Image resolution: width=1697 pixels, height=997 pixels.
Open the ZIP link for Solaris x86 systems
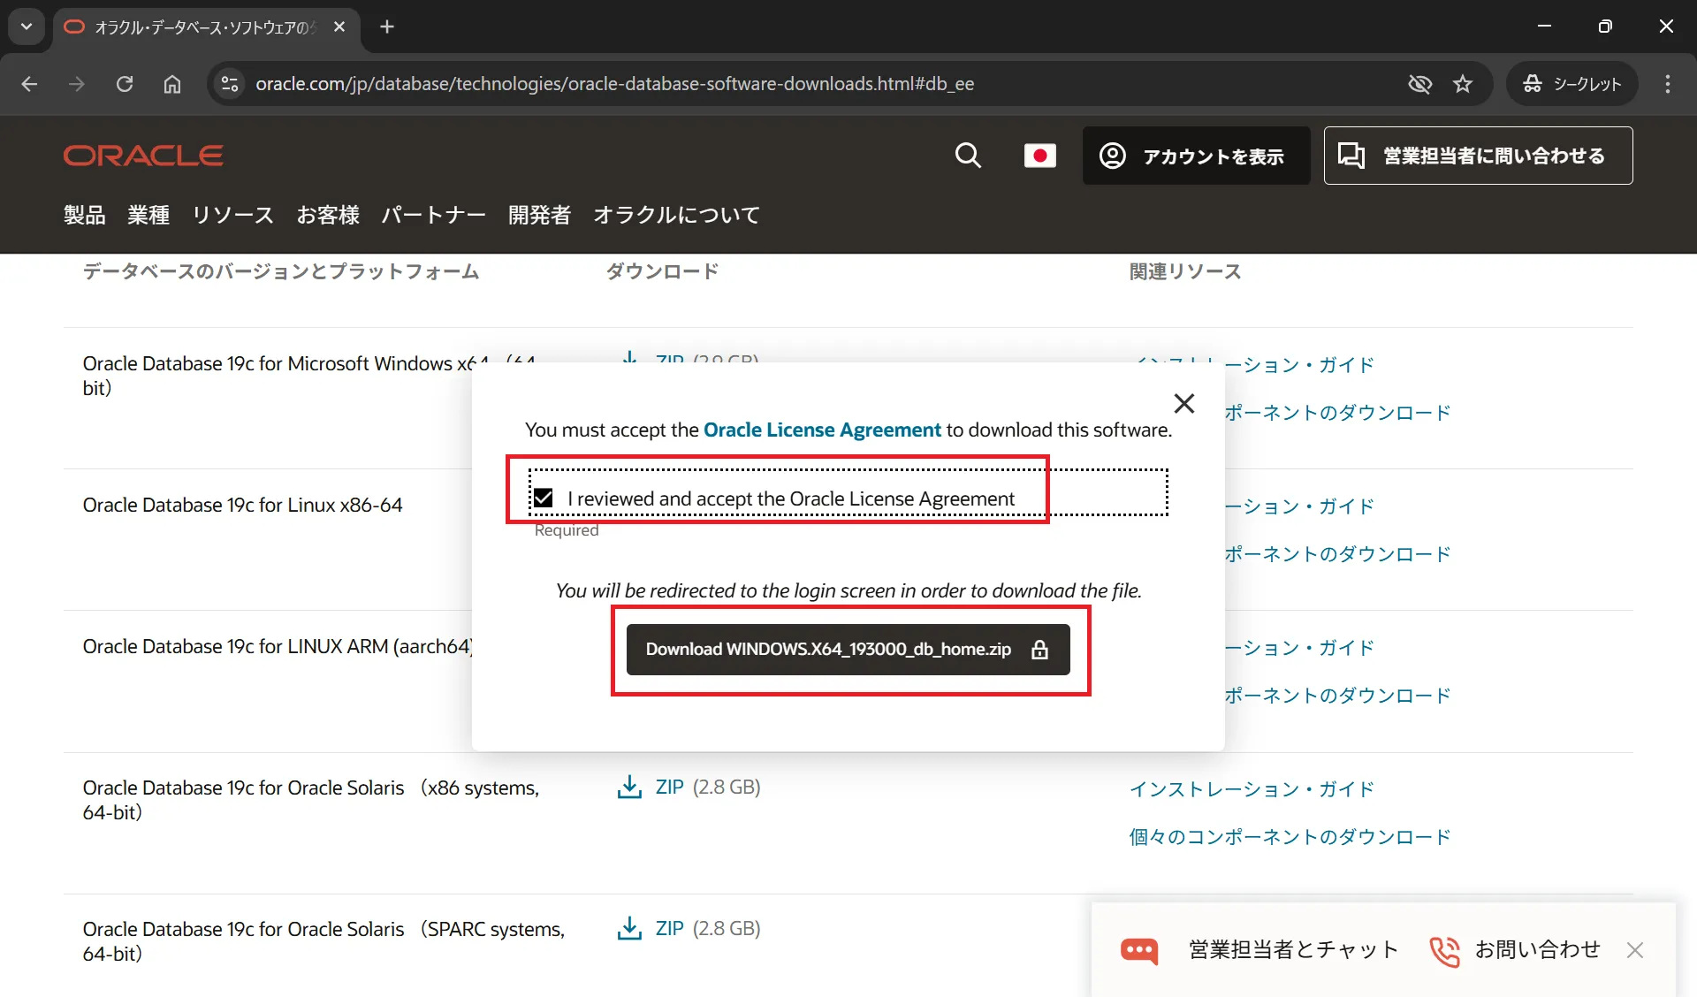pos(669,787)
